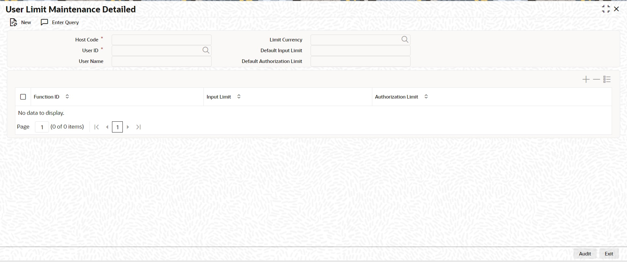Tick the select-all rows checkbox
Viewport: 627px width, 262px height.
23,97
